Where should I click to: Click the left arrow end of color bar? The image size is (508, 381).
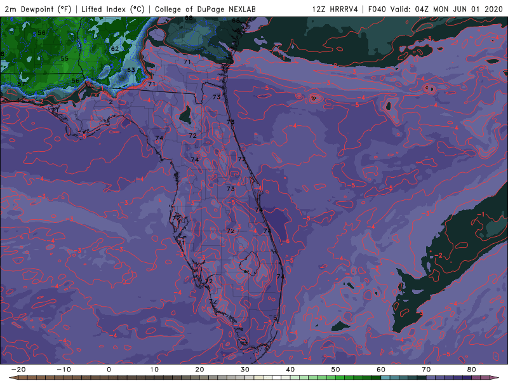(13, 378)
